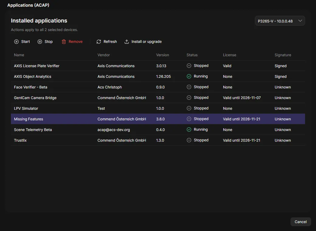Click Signed signature of AXIS Object Analytics
This screenshot has width=316, height=231.
[x=280, y=77]
